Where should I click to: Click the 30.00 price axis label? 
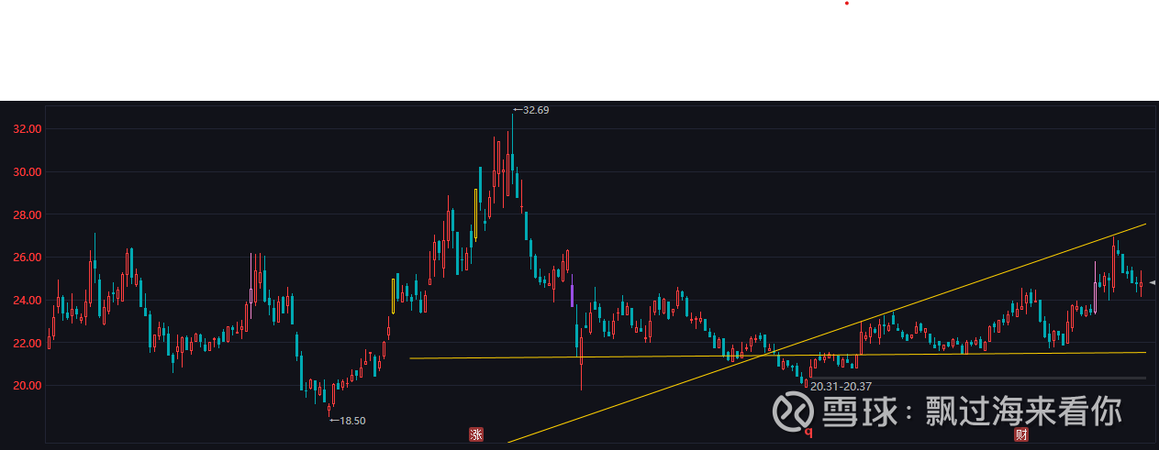pyautogui.click(x=28, y=172)
